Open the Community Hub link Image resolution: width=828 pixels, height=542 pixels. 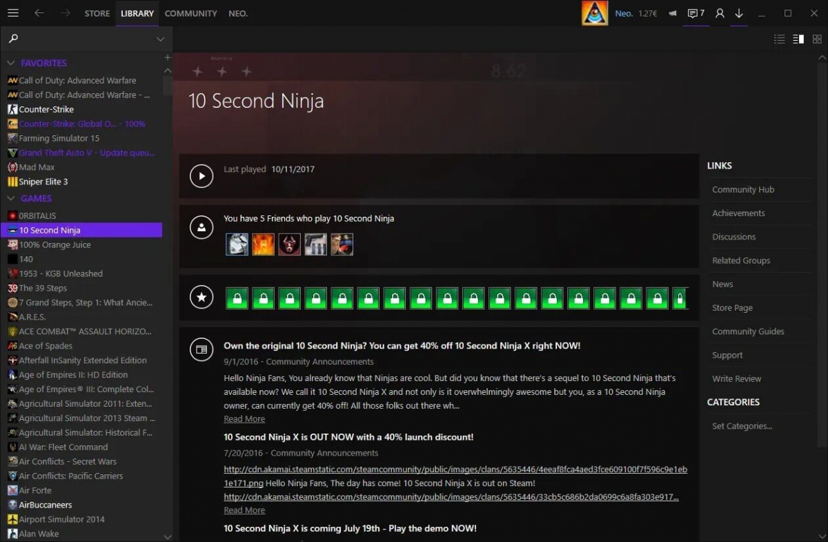click(742, 189)
